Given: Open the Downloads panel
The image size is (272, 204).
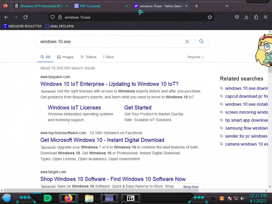Looking at the screenshot, I should 246,17.
